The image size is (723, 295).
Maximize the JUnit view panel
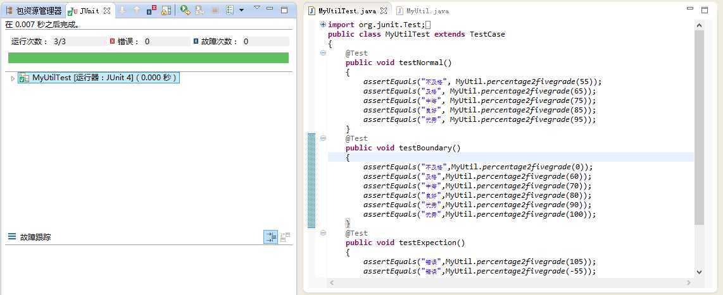click(284, 9)
